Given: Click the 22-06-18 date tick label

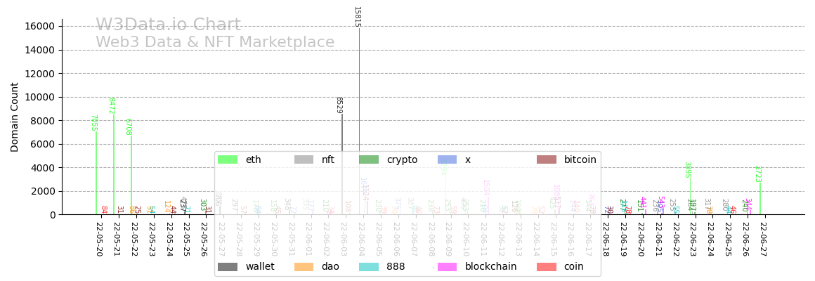Looking at the screenshot, I should [606, 240].
